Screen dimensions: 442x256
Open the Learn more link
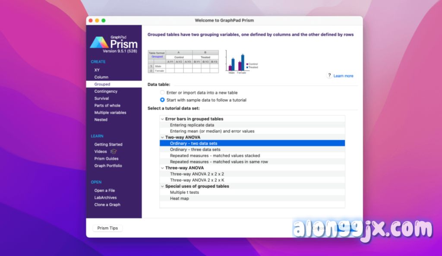pyautogui.click(x=343, y=76)
